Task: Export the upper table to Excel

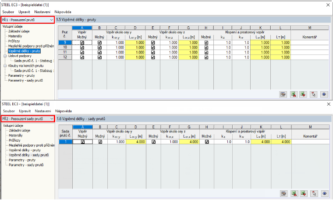Action: pos(294,94)
